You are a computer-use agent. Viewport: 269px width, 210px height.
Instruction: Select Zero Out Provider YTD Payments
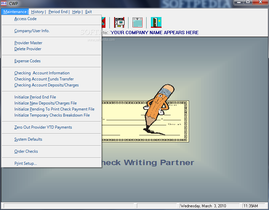tap(52, 127)
